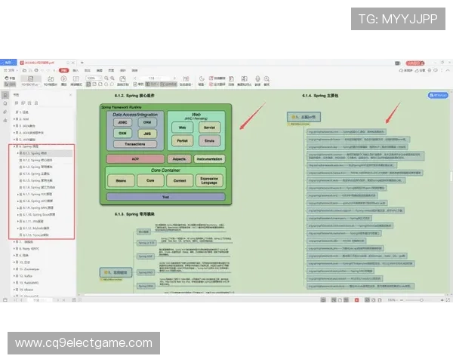Click the zoom minus button beside slider
The width and height of the screenshot is (453, 362).
[x=402, y=300]
